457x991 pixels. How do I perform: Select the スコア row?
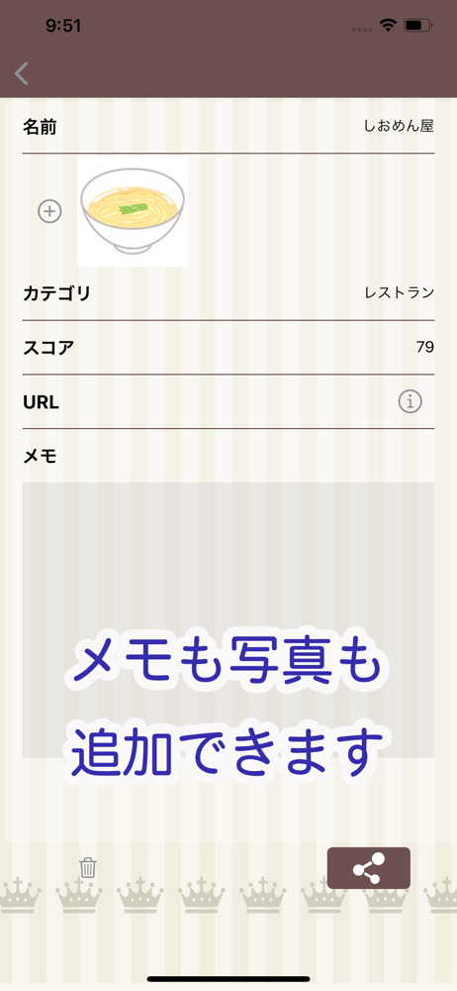coord(228,348)
